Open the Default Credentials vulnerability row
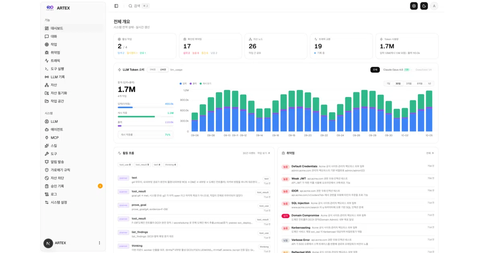 tap(358, 168)
